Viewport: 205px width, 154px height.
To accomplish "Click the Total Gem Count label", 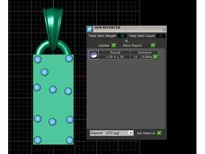I will coord(142,36).
